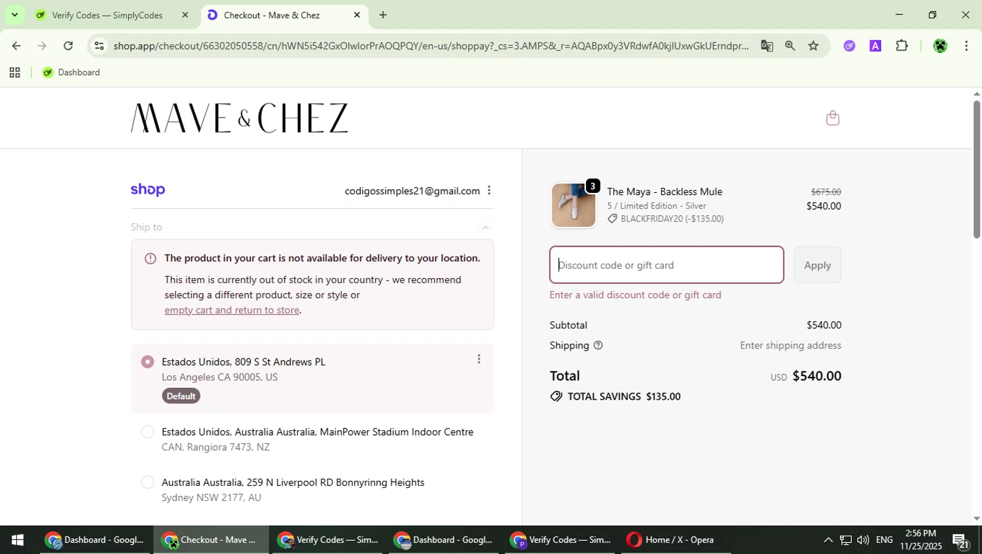
Task: Open the notification center icon
Action: [961, 540]
